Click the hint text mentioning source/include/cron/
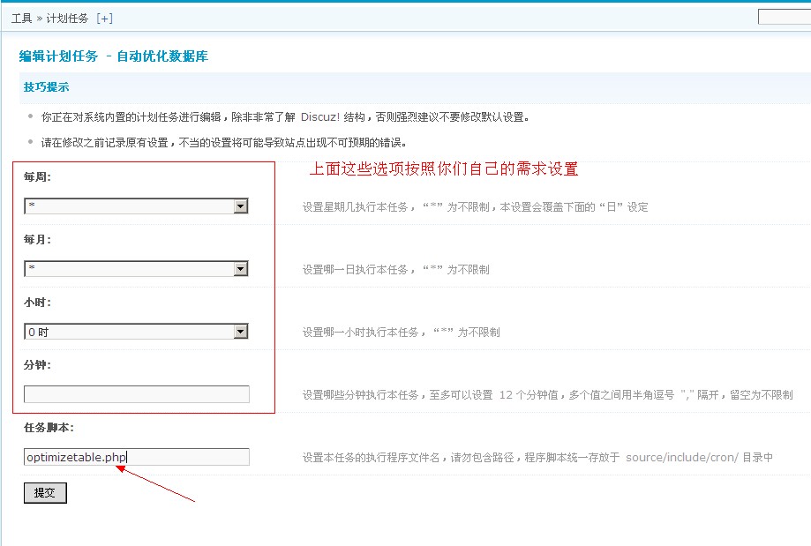This screenshot has height=546, width=811. click(x=537, y=457)
